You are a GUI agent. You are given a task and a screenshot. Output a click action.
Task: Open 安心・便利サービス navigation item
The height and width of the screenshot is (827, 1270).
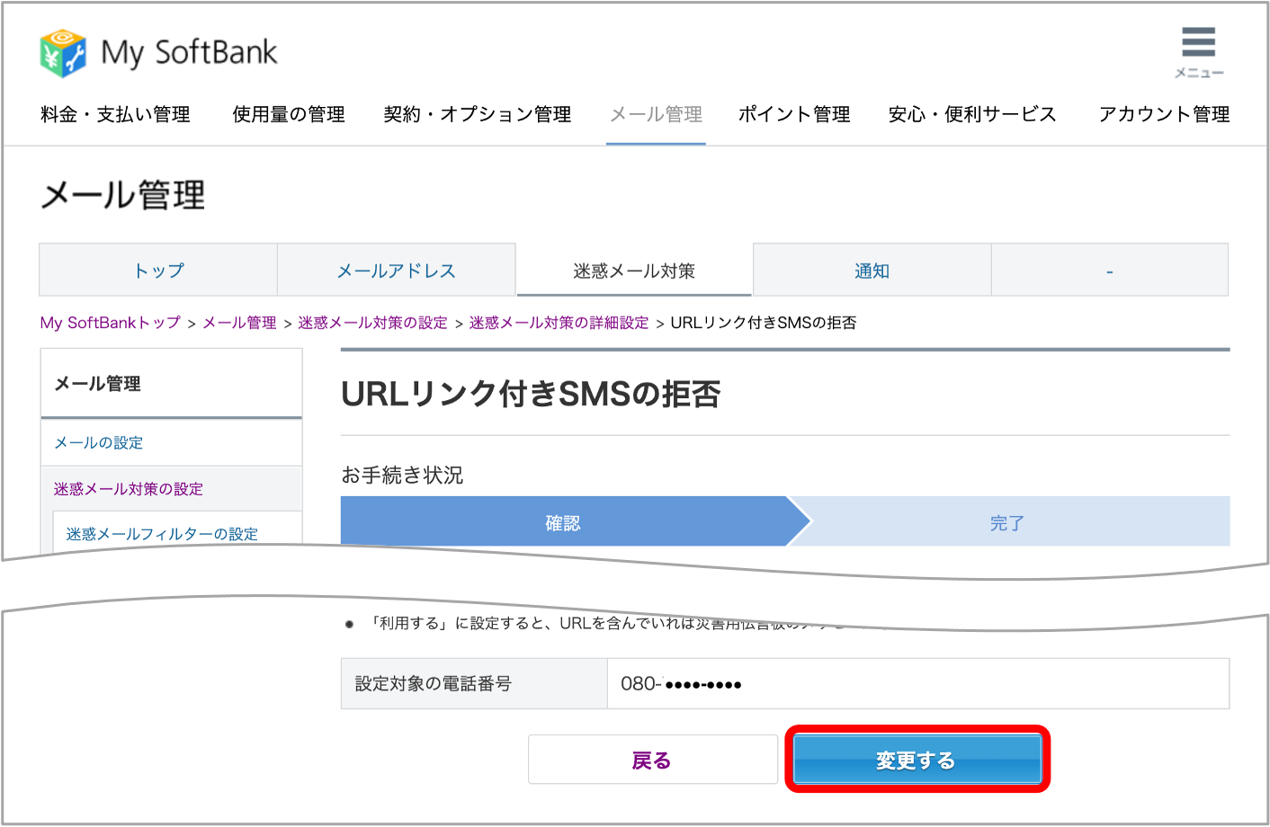point(972,114)
